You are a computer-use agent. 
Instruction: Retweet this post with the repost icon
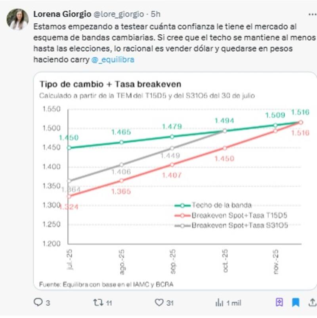pos(98,303)
